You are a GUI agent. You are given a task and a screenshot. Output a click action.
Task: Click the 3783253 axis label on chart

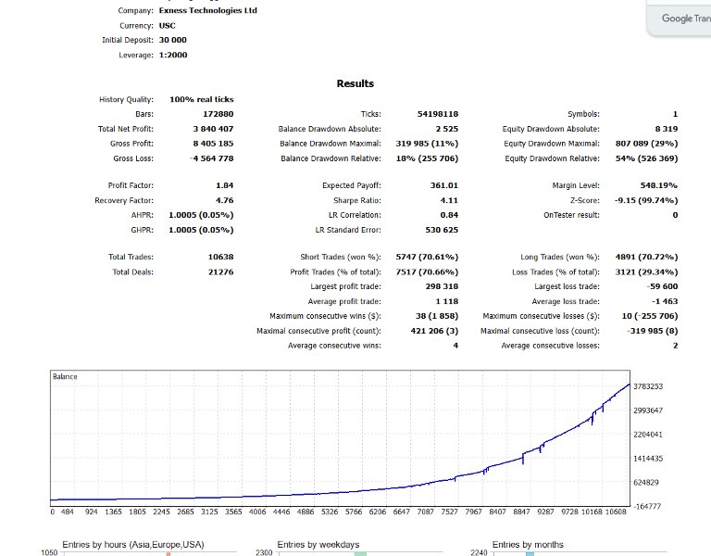pyautogui.click(x=648, y=386)
